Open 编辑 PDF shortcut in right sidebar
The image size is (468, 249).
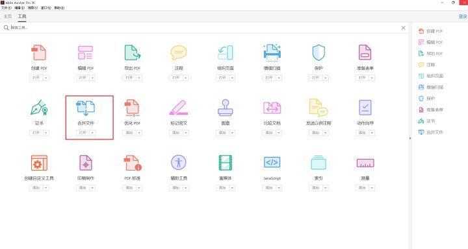tap(431, 42)
